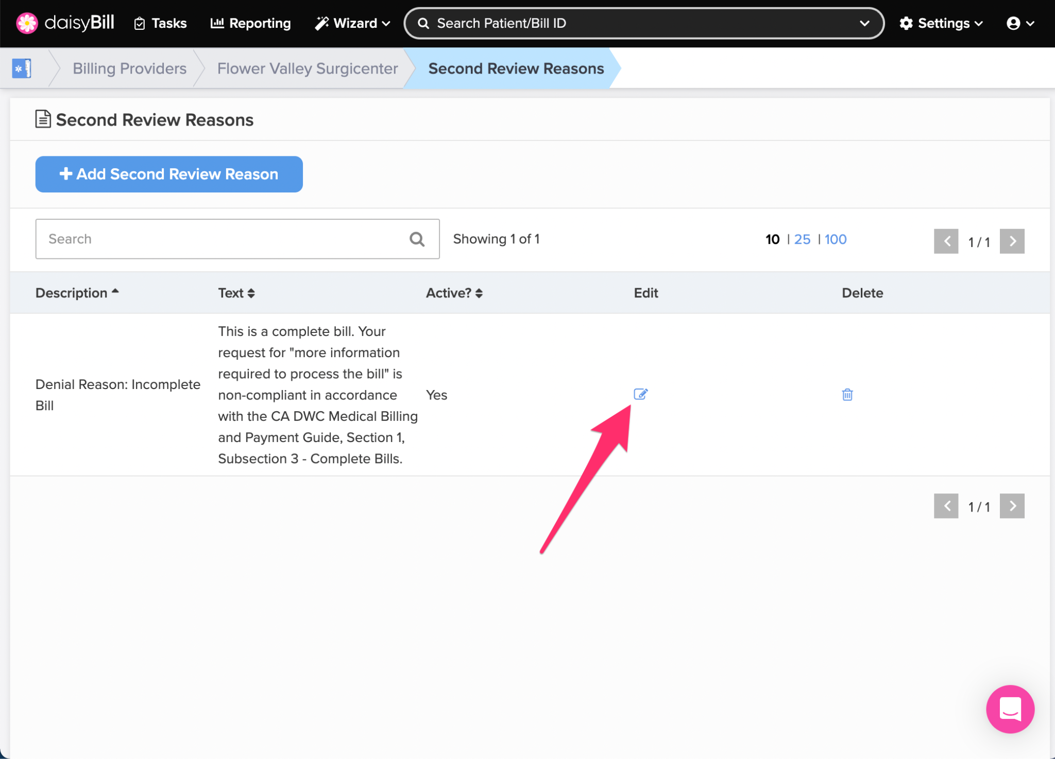Click the daisyBill flower logo
The width and height of the screenshot is (1055, 759).
[x=27, y=23]
